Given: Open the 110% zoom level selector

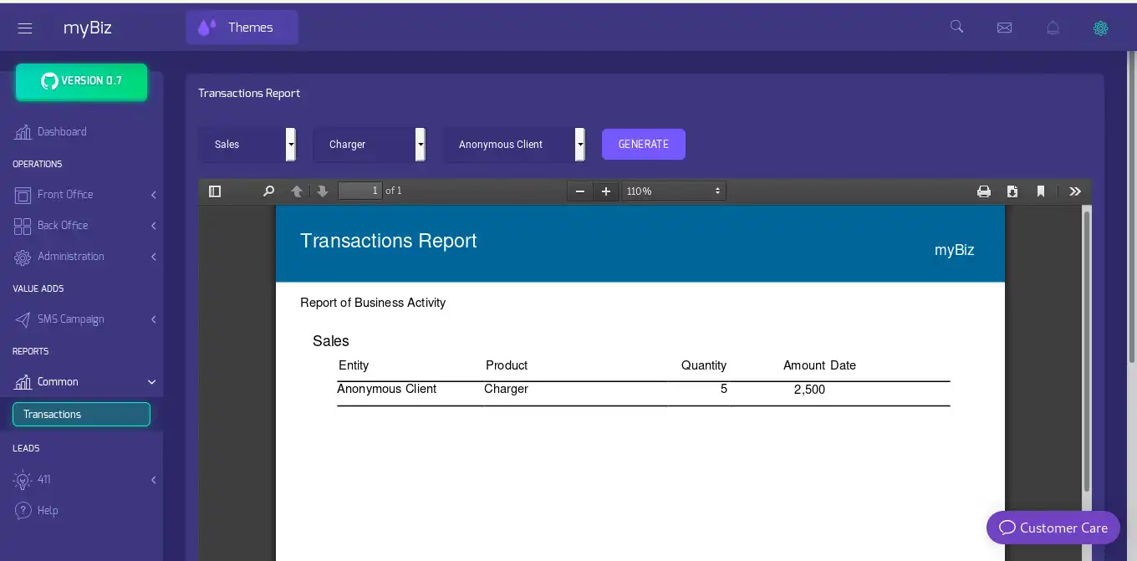Looking at the screenshot, I should coord(673,191).
